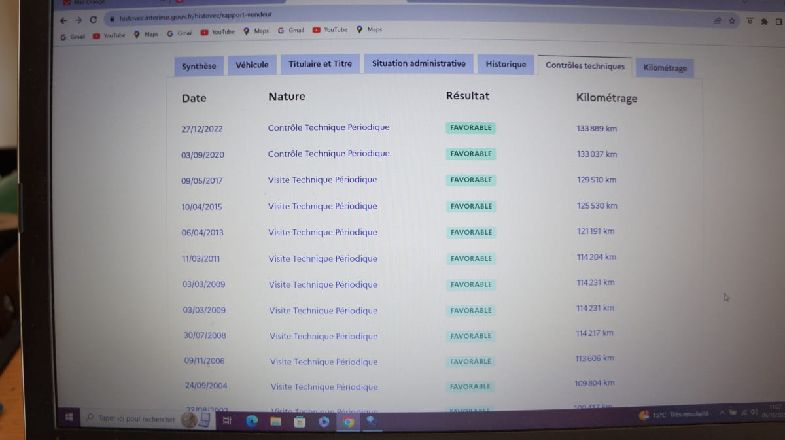Open File Explorer from the taskbar

pyautogui.click(x=276, y=422)
